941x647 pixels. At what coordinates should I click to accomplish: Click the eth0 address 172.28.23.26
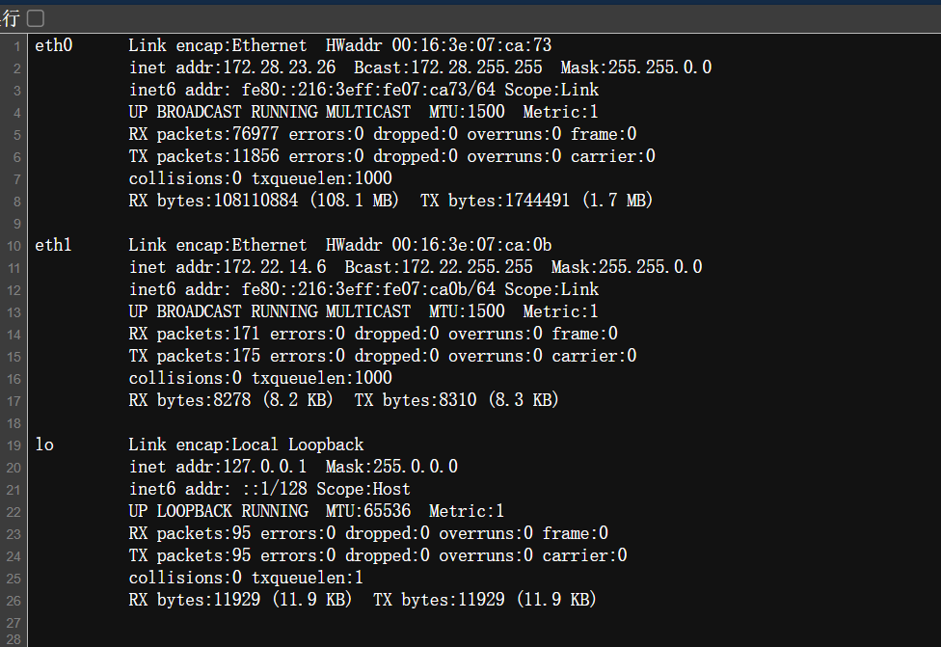tap(280, 67)
